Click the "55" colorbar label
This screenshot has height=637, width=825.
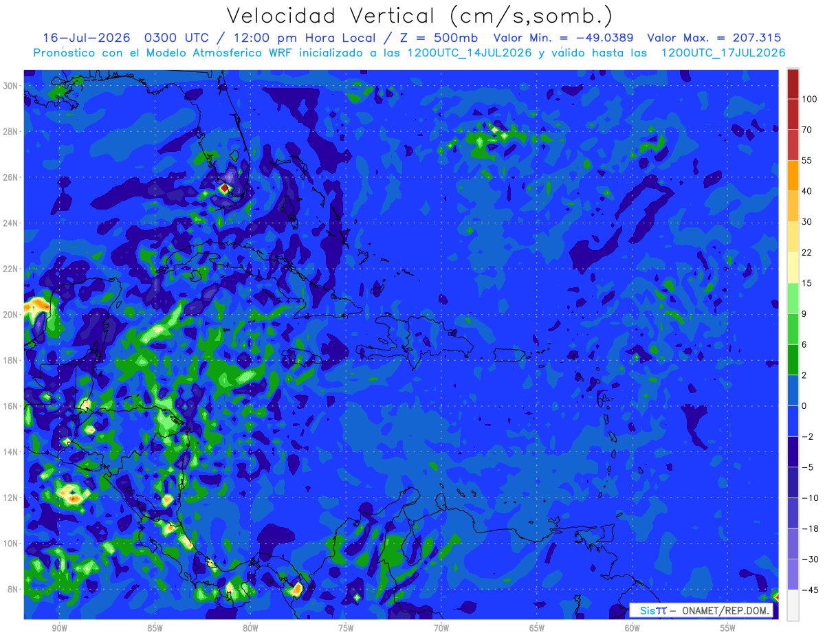coord(807,161)
